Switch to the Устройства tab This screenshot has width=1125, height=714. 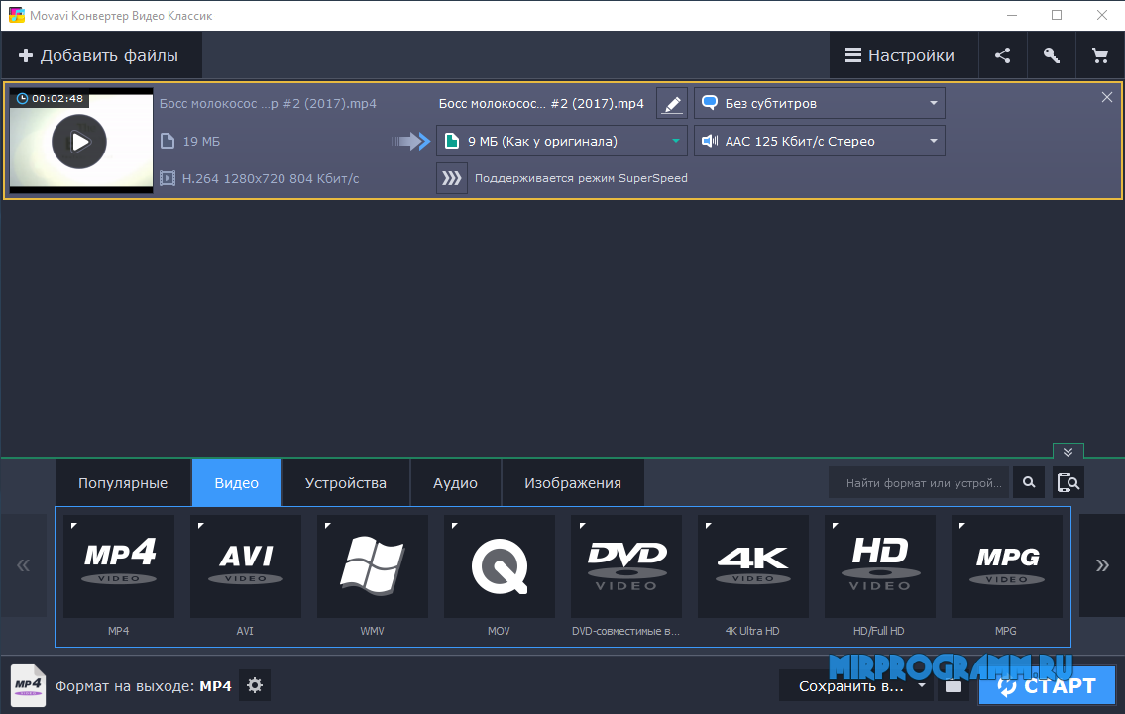345,483
